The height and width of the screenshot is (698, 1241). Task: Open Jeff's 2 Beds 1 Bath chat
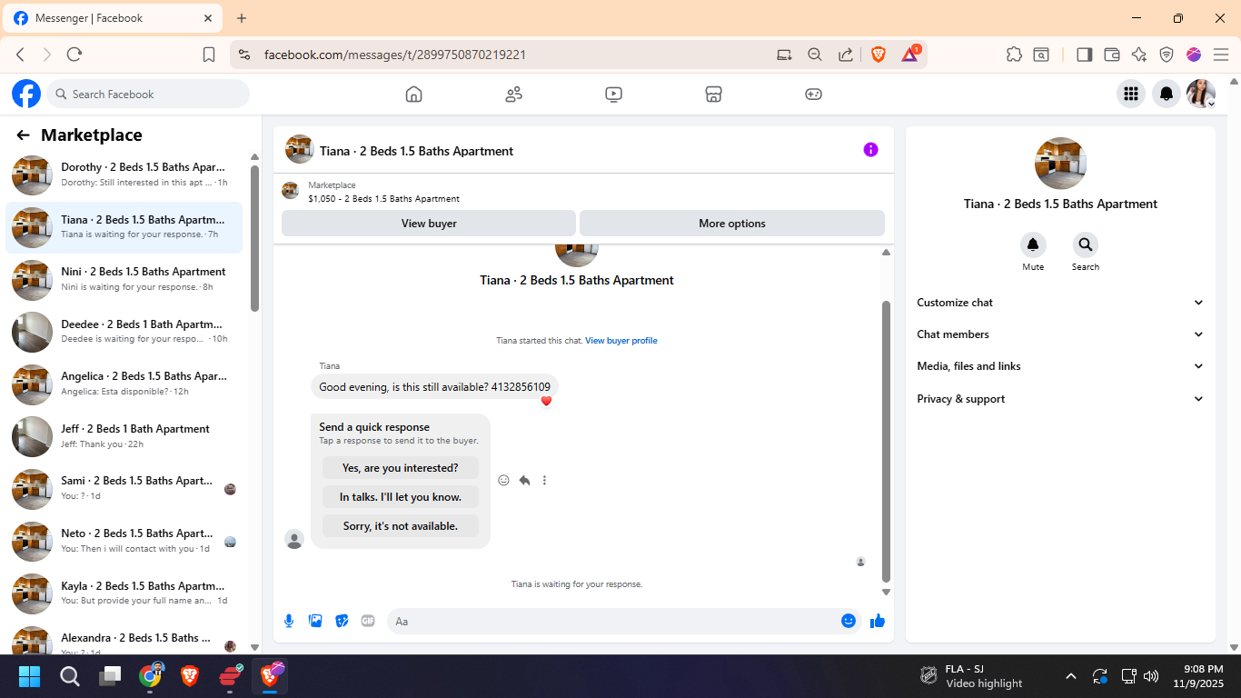pyautogui.click(x=124, y=436)
